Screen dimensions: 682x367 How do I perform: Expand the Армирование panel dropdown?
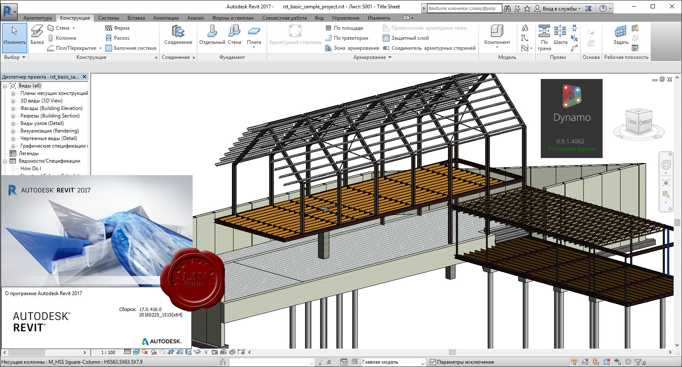[x=372, y=57]
